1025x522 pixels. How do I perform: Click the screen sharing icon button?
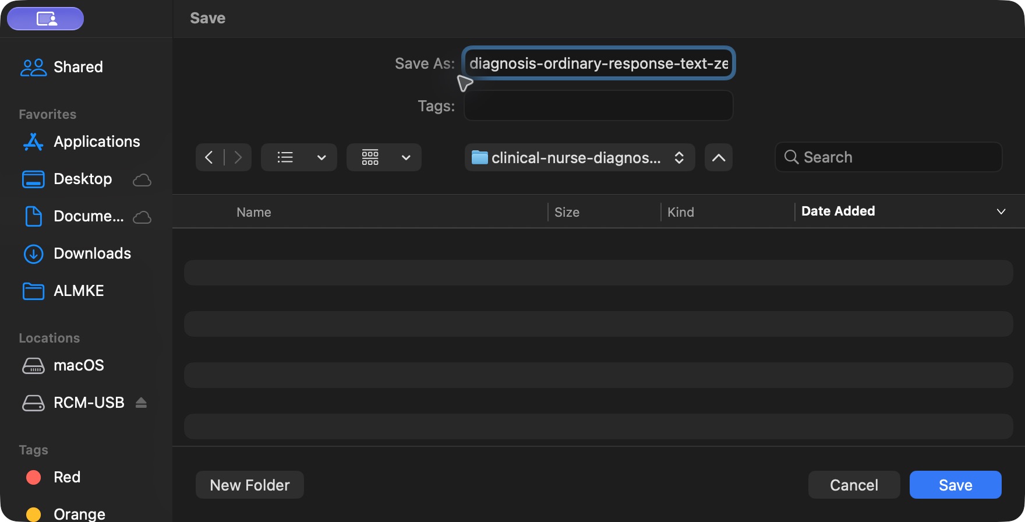(x=45, y=19)
